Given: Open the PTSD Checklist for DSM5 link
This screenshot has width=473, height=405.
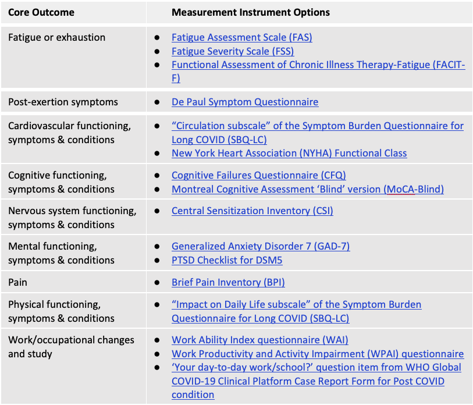Looking at the screenshot, I should [x=227, y=260].
